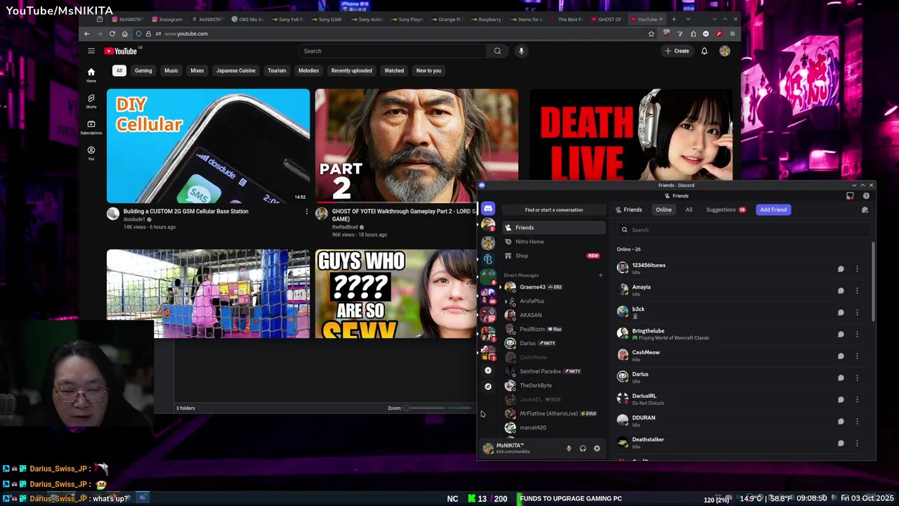The image size is (899, 506).
Task: Start voice search with the microphone icon
Action: [x=521, y=51]
